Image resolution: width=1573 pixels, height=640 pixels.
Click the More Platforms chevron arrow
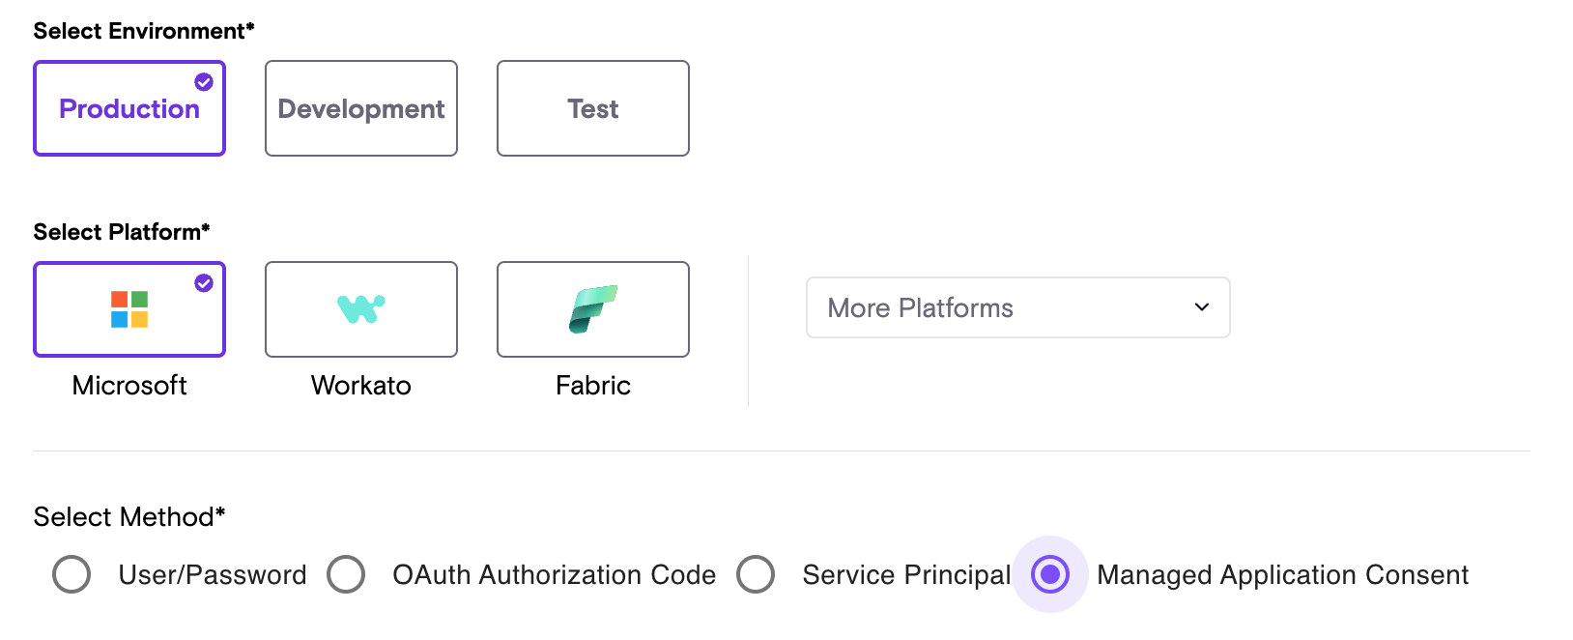(x=1202, y=307)
